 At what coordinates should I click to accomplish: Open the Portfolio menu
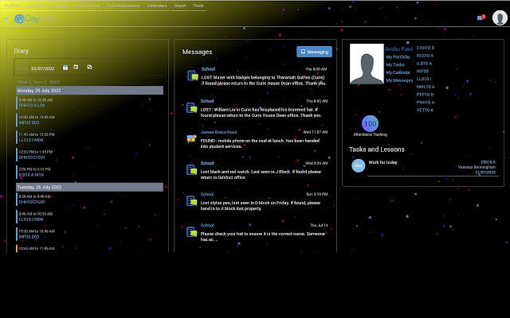tap(13, 6)
